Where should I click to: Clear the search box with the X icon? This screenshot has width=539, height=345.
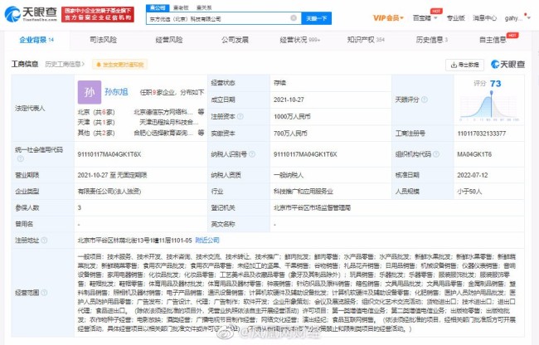[x=294, y=18]
